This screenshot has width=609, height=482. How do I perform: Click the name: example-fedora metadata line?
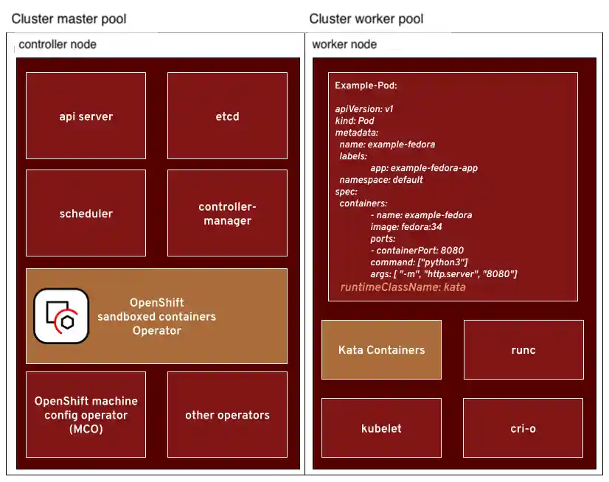[387, 144]
